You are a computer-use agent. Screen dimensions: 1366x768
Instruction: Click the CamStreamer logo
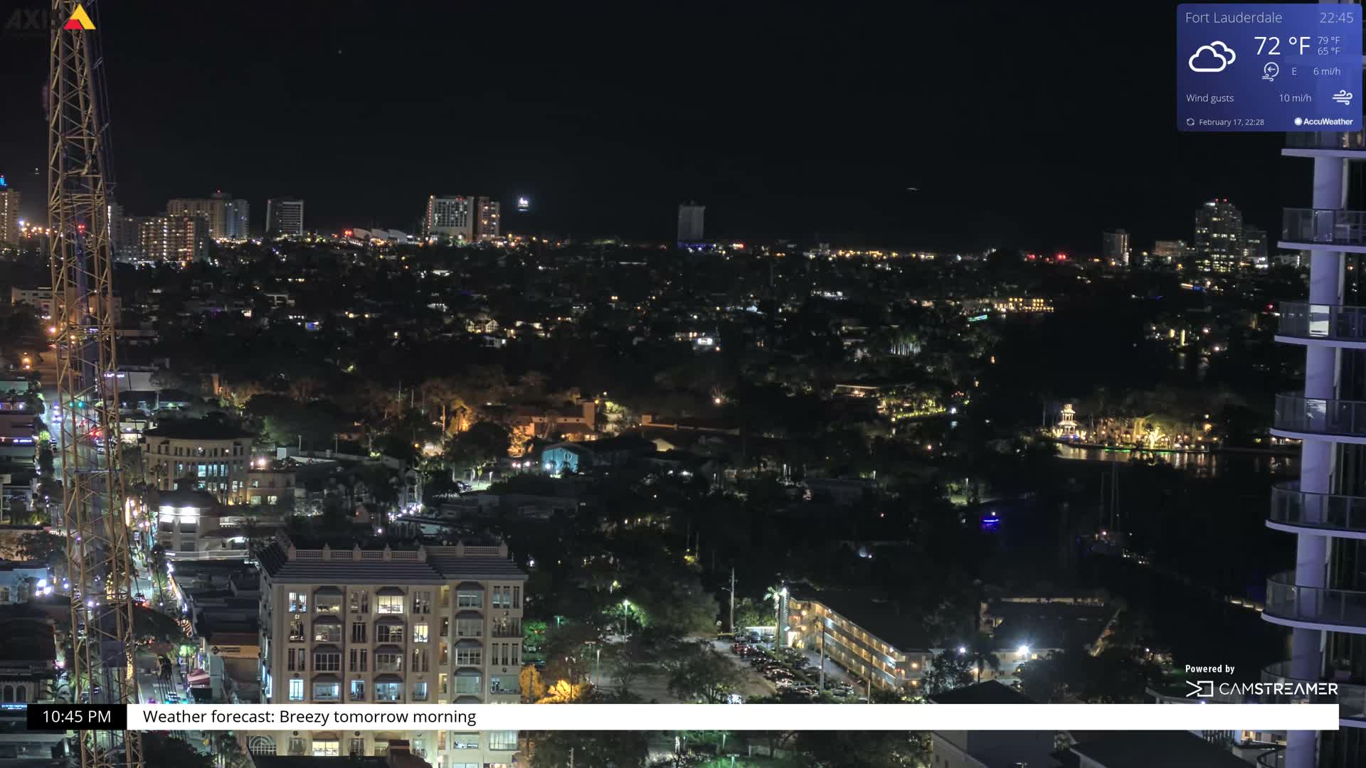pos(1262,688)
